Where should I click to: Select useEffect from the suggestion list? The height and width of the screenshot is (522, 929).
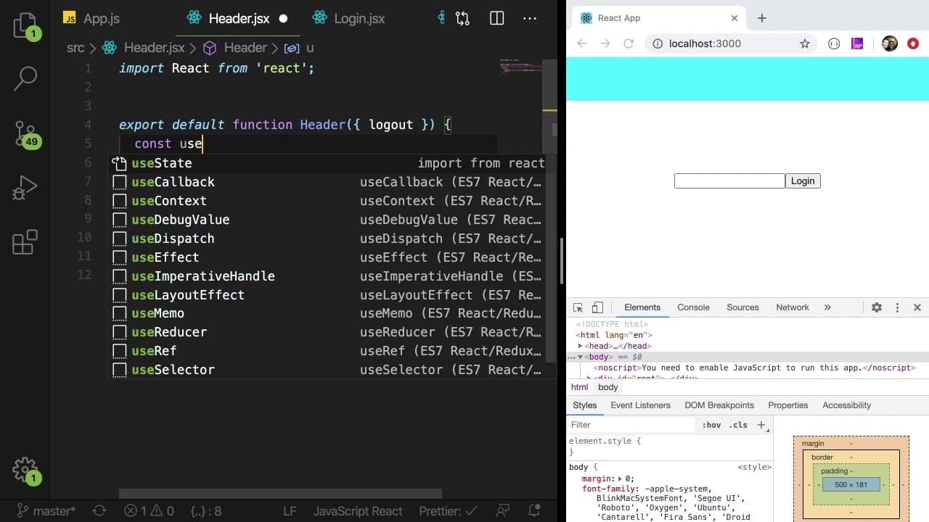coord(327,257)
